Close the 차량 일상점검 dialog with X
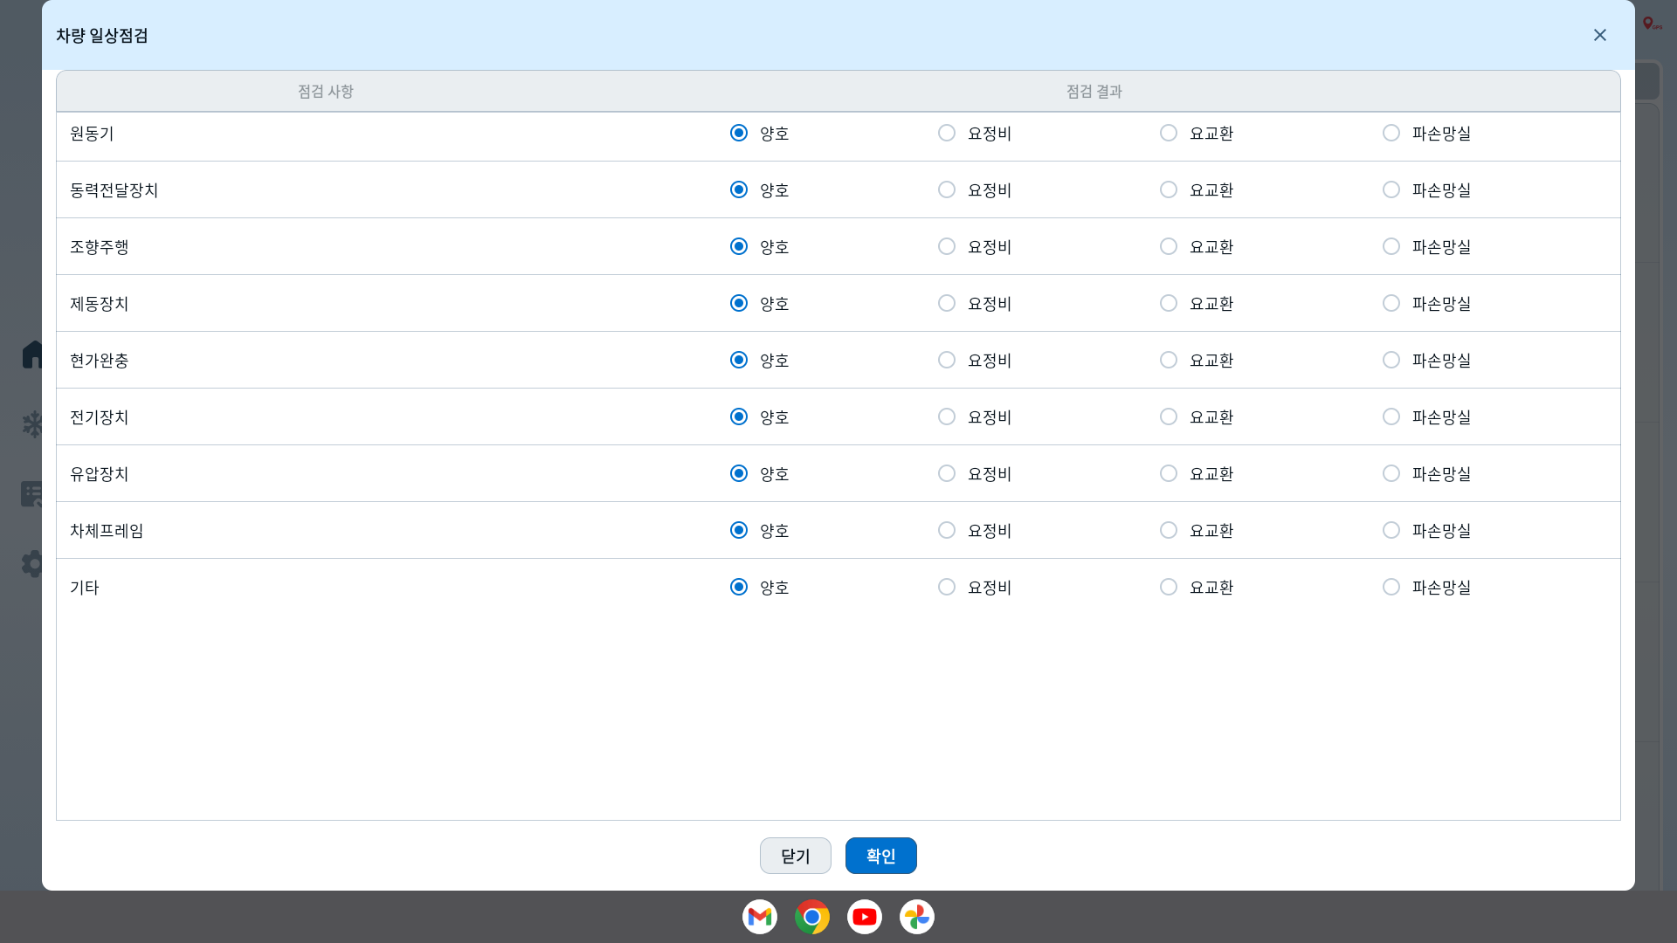The image size is (1677, 943). pyautogui.click(x=1599, y=35)
